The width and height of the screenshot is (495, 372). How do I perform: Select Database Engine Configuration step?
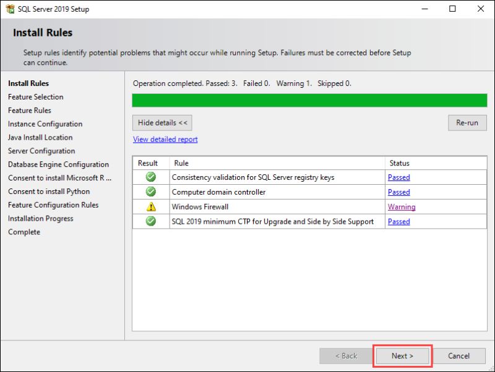point(58,164)
